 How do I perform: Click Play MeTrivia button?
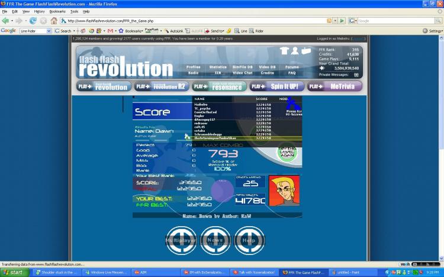pos(334,86)
